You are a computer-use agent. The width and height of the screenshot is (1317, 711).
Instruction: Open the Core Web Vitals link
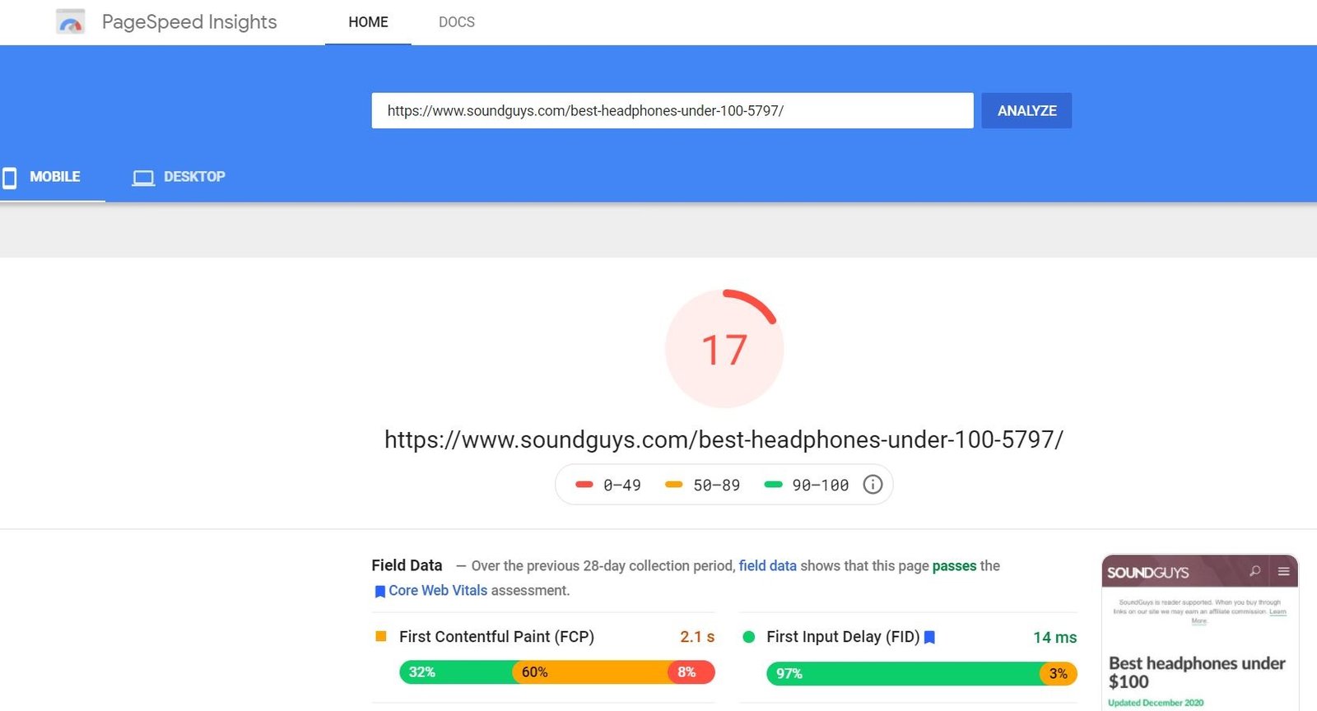[438, 590]
